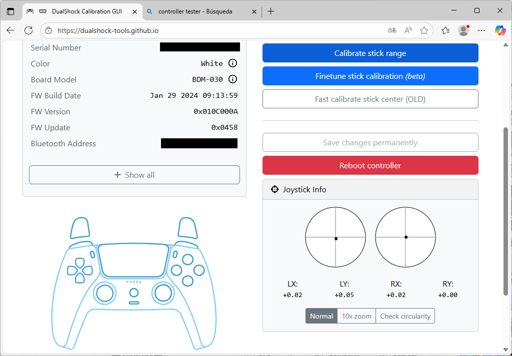Close the controller tester search tab
The image size is (512, 356).
254,11
